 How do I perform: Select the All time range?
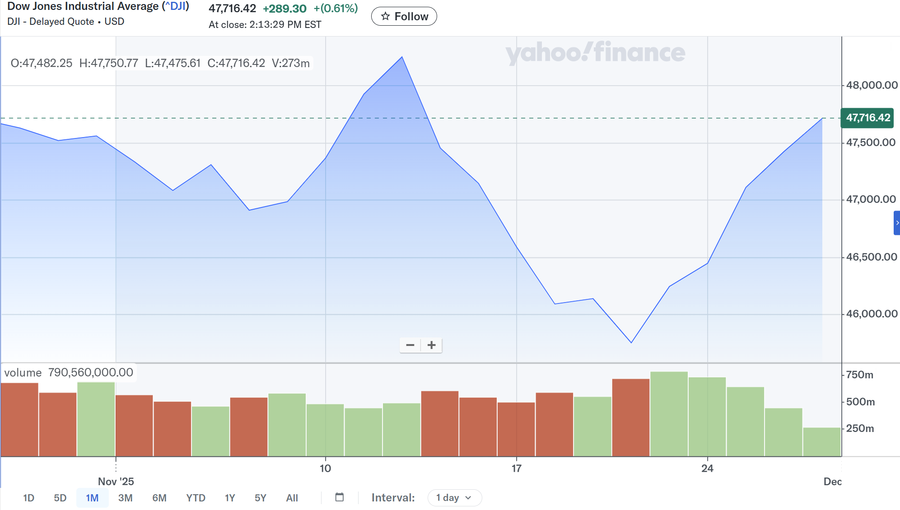tap(292, 498)
